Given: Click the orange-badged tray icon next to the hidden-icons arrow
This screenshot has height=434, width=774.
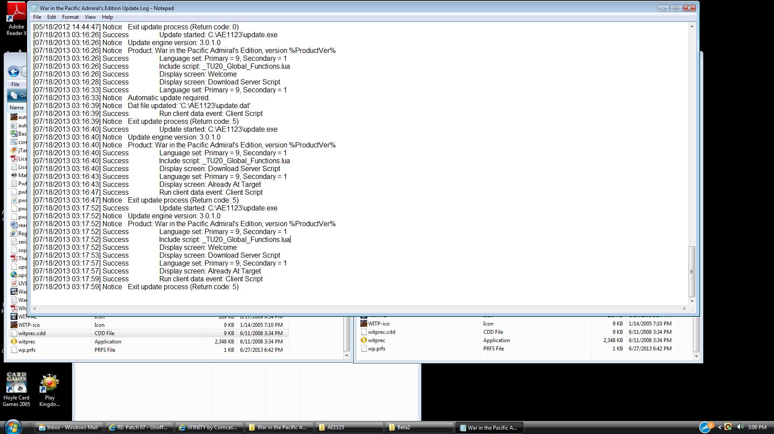Looking at the screenshot, I should pyautogui.click(x=706, y=427).
